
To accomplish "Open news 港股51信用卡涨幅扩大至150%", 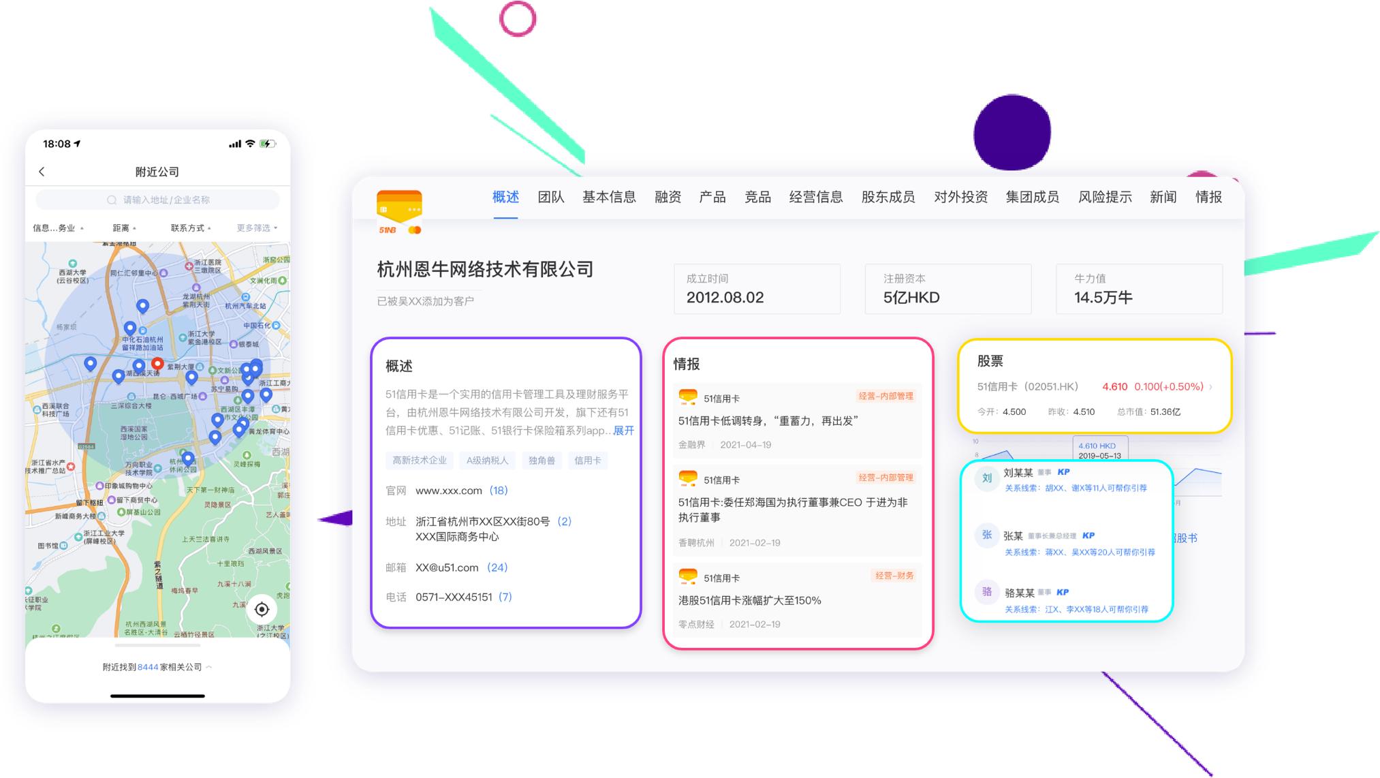I will click(749, 600).
